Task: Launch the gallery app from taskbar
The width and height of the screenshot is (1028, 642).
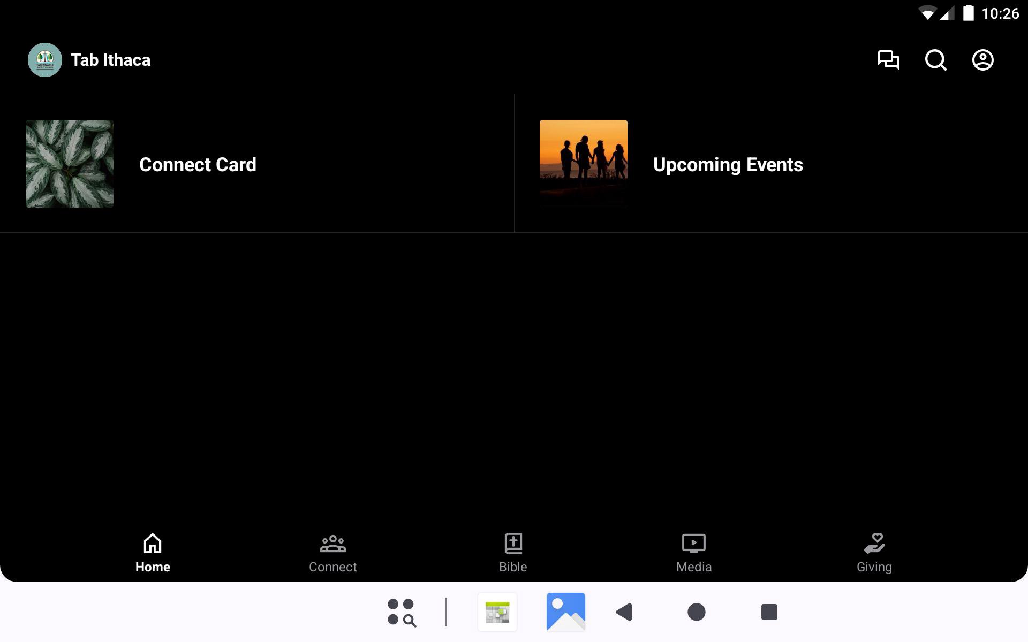Action: [x=565, y=612]
